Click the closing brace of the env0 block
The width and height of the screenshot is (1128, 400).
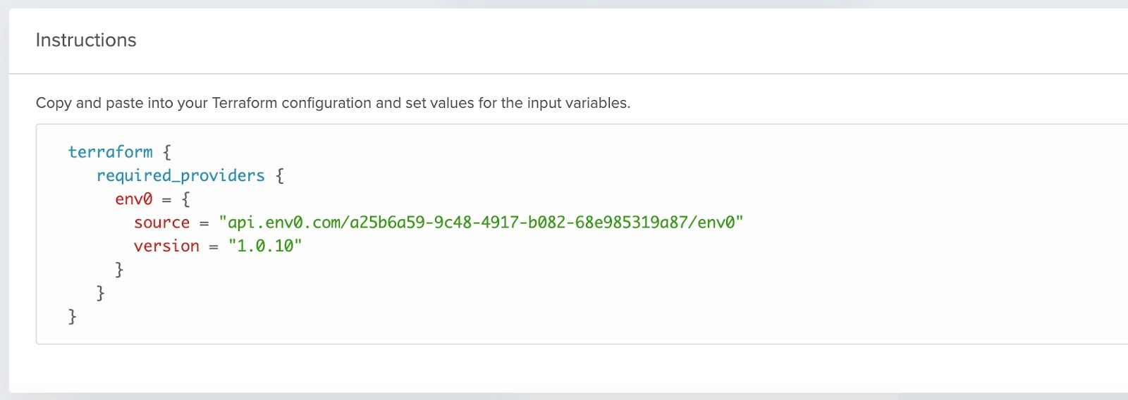tap(119, 270)
